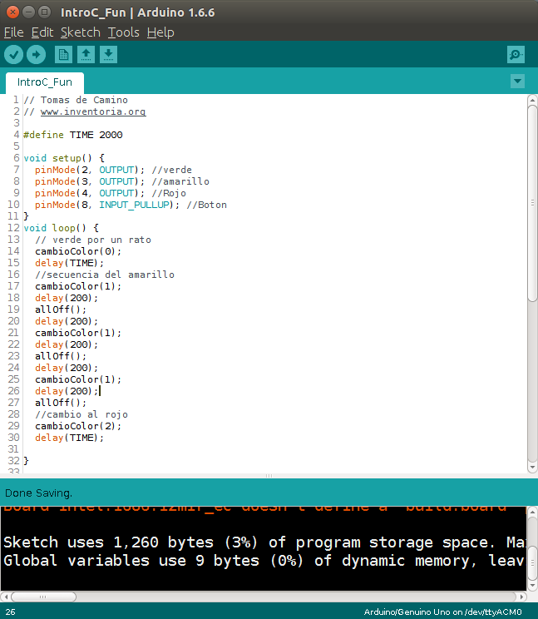538x619 pixels.
Task: Click the console horizontal scrollbar thumb
Action: click(x=43, y=597)
